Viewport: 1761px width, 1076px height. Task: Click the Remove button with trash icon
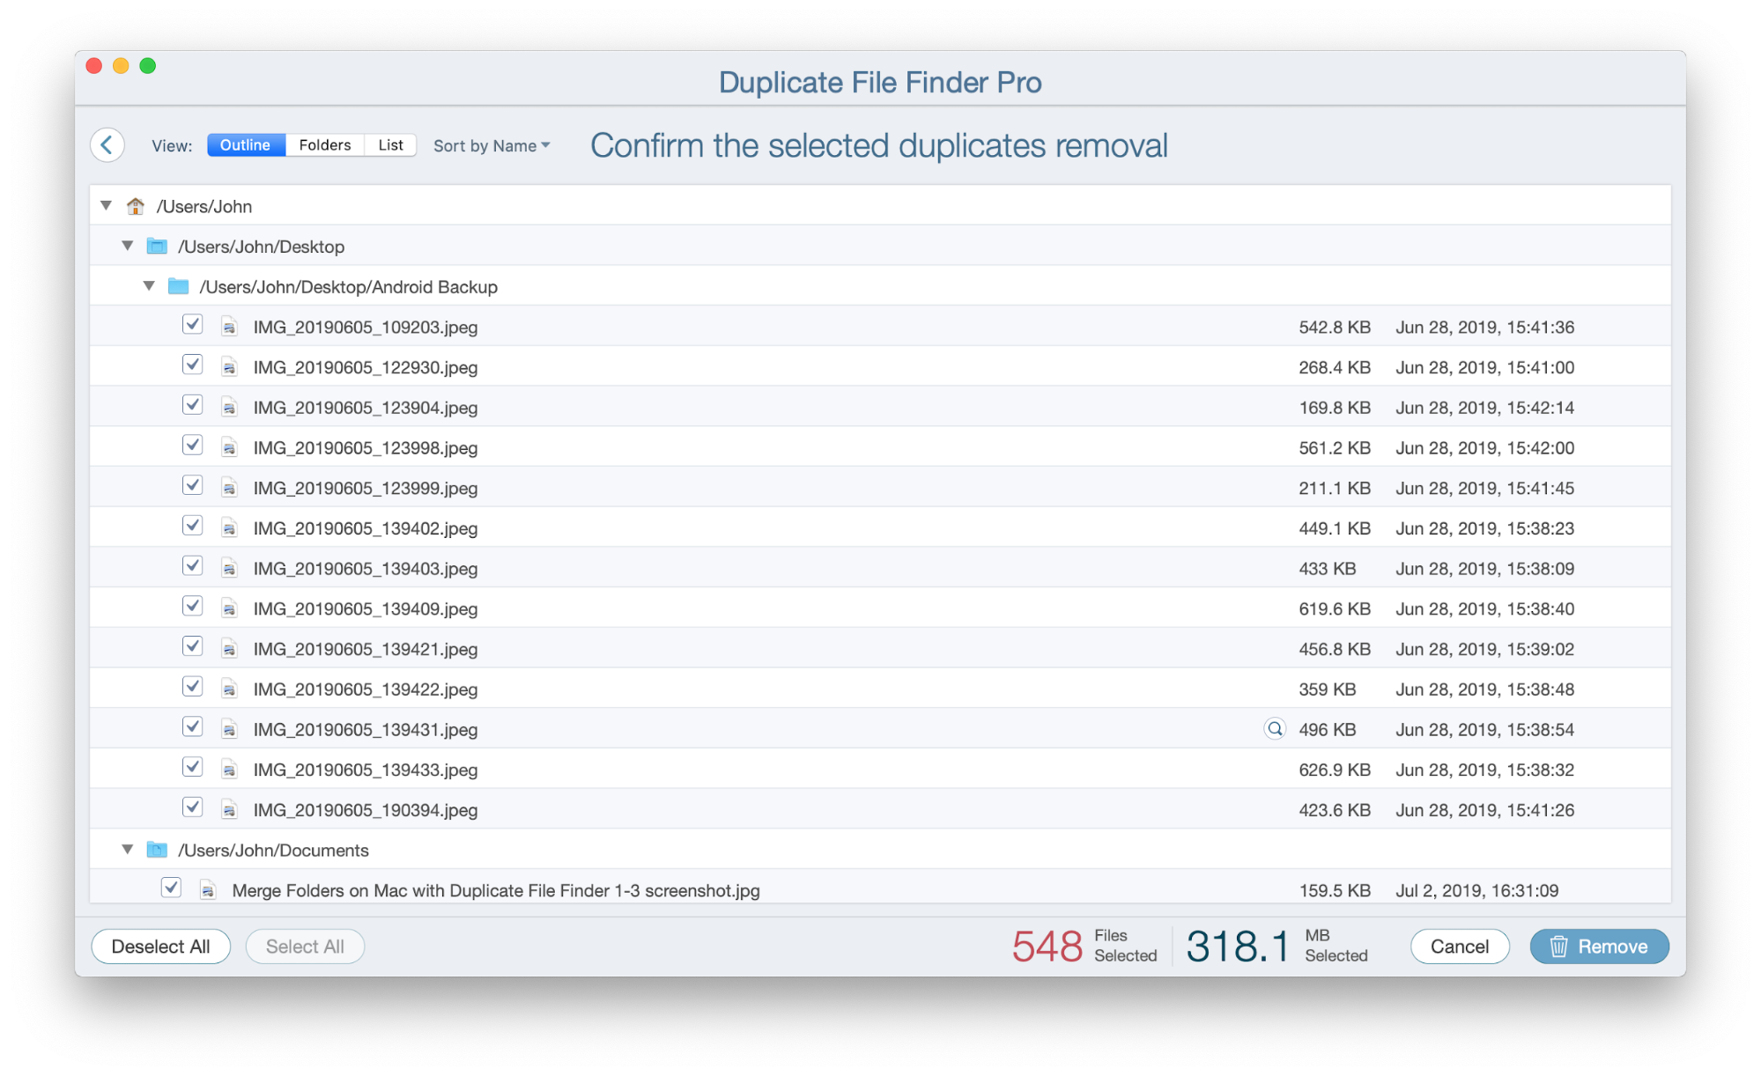coord(1597,947)
